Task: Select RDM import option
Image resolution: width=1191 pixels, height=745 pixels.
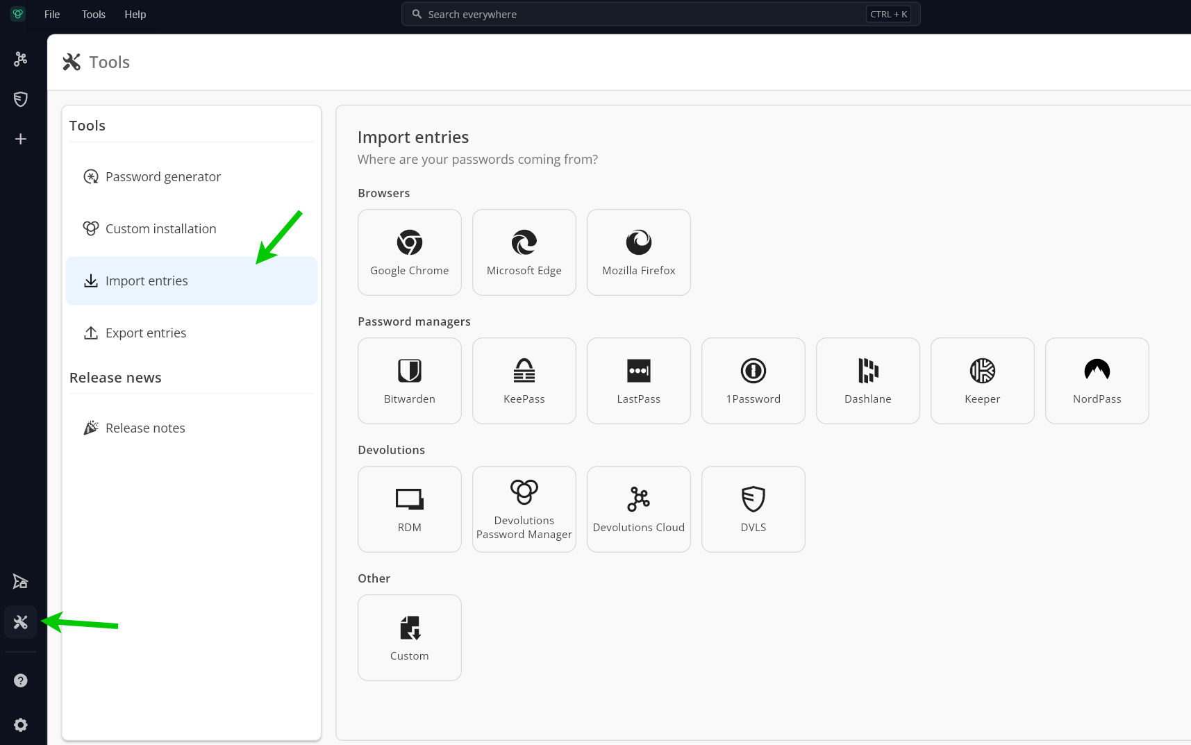Action: (410, 510)
